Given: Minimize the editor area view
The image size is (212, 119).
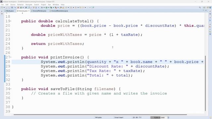Looking at the screenshot, I should click(x=203, y=11).
